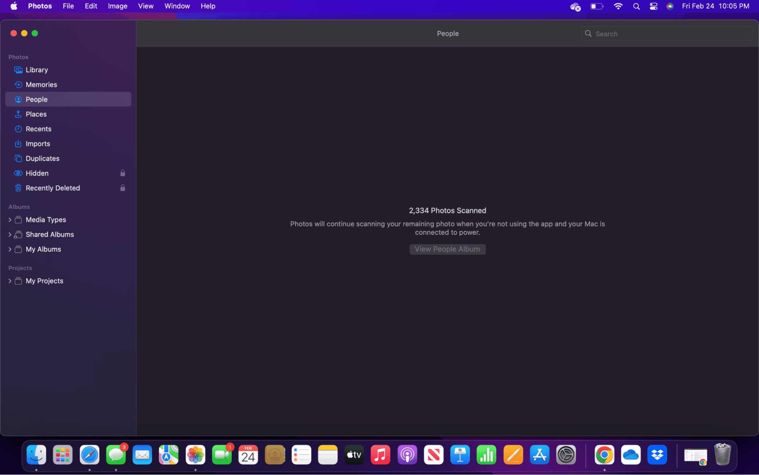Open Memories in the sidebar
759x475 pixels.
click(68, 85)
